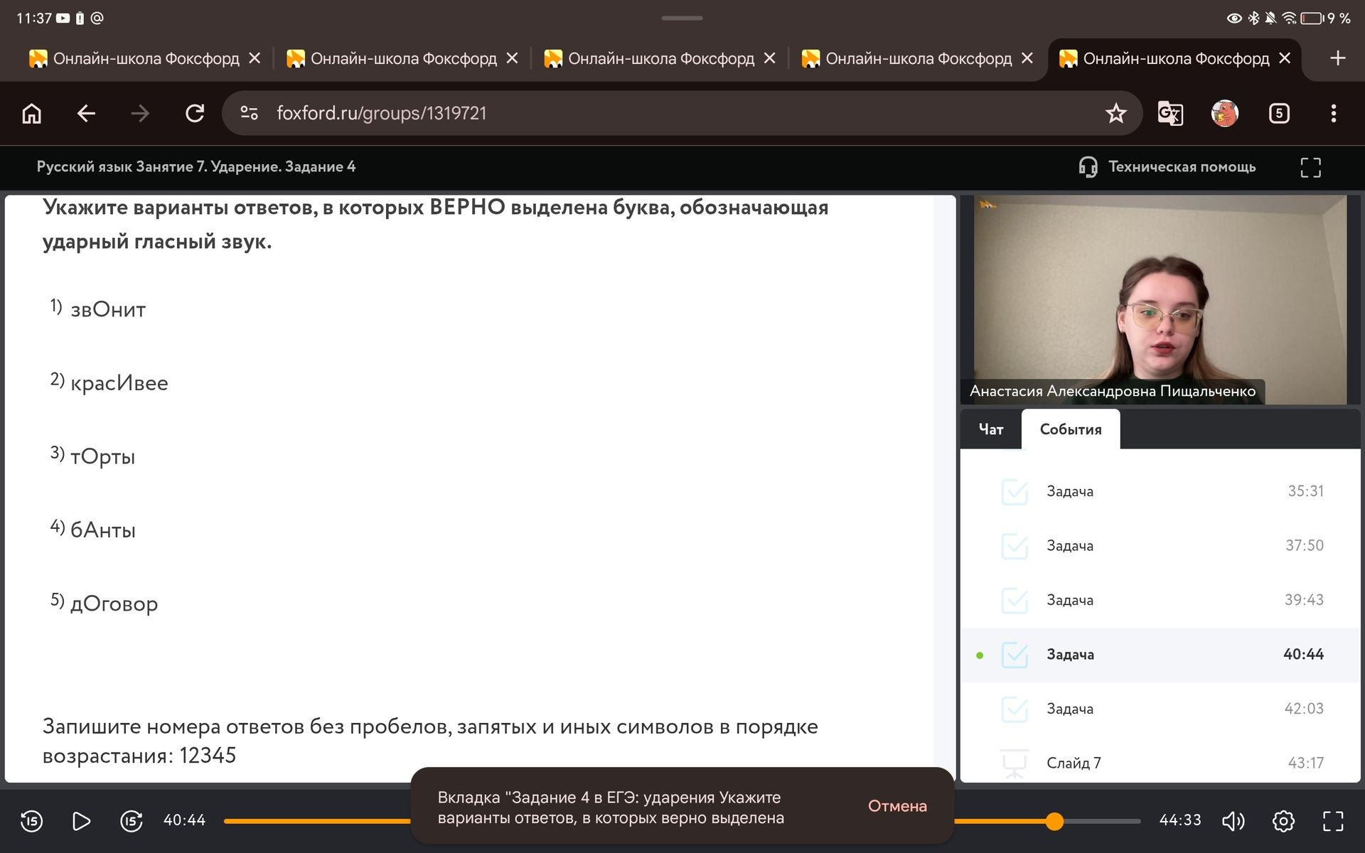Reload the Foxford page
Viewport: 1365px width, 853px height.
tap(195, 113)
